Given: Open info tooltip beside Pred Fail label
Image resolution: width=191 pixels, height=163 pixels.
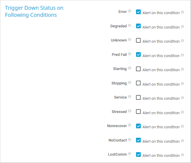Looking at the screenshot, I should tap(130, 54).
